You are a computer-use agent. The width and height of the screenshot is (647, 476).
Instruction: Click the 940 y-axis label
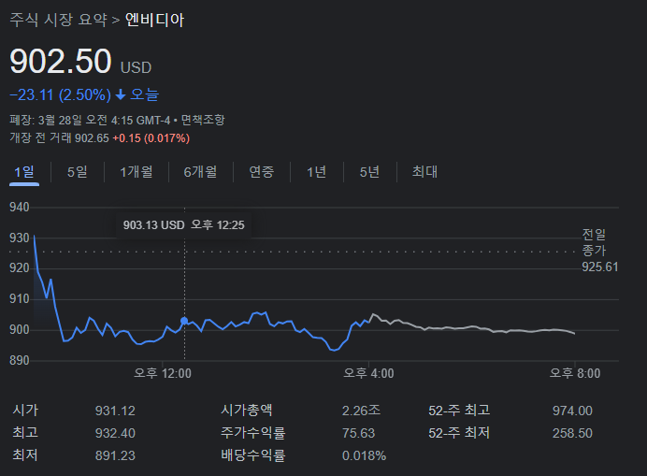[20, 208]
